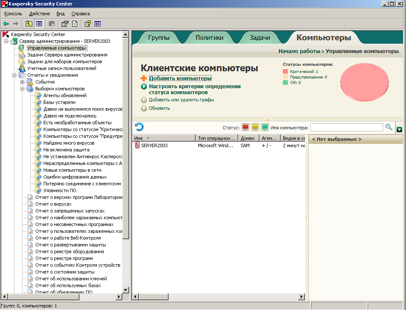The width and height of the screenshot is (406, 310).
Task: Toggle the action pane toolbar icon
Action: [98, 24]
